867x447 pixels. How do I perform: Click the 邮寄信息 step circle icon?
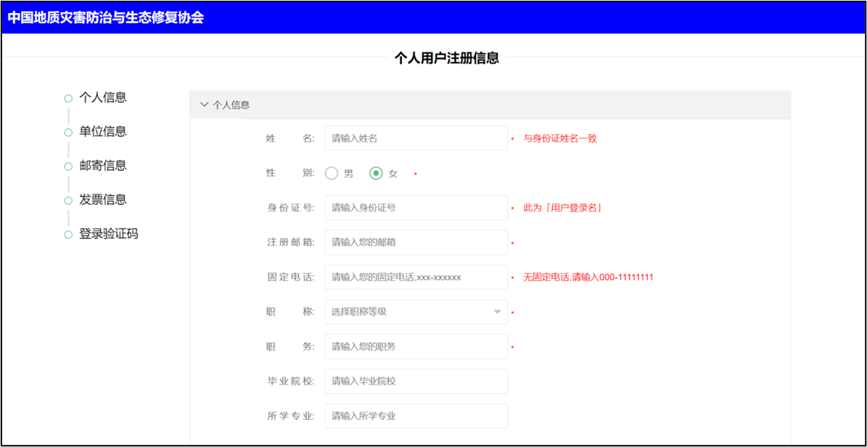pyautogui.click(x=69, y=166)
